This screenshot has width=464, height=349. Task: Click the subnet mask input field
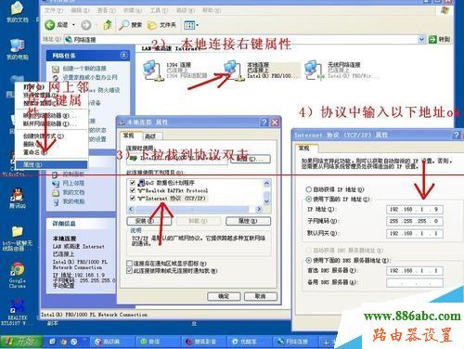(x=415, y=221)
